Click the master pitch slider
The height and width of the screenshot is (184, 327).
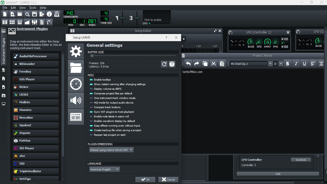point(137,18)
